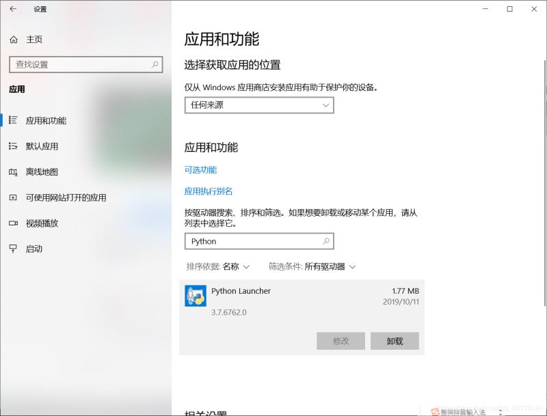Select the 应用和功能 list icon in sidebar
Screen dimensions: 547x416
(12, 120)
